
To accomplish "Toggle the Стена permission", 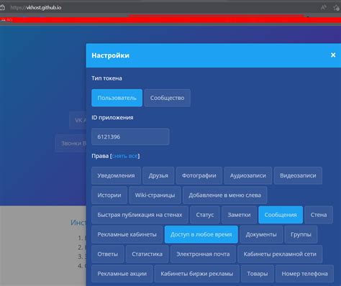I will tap(319, 215).
